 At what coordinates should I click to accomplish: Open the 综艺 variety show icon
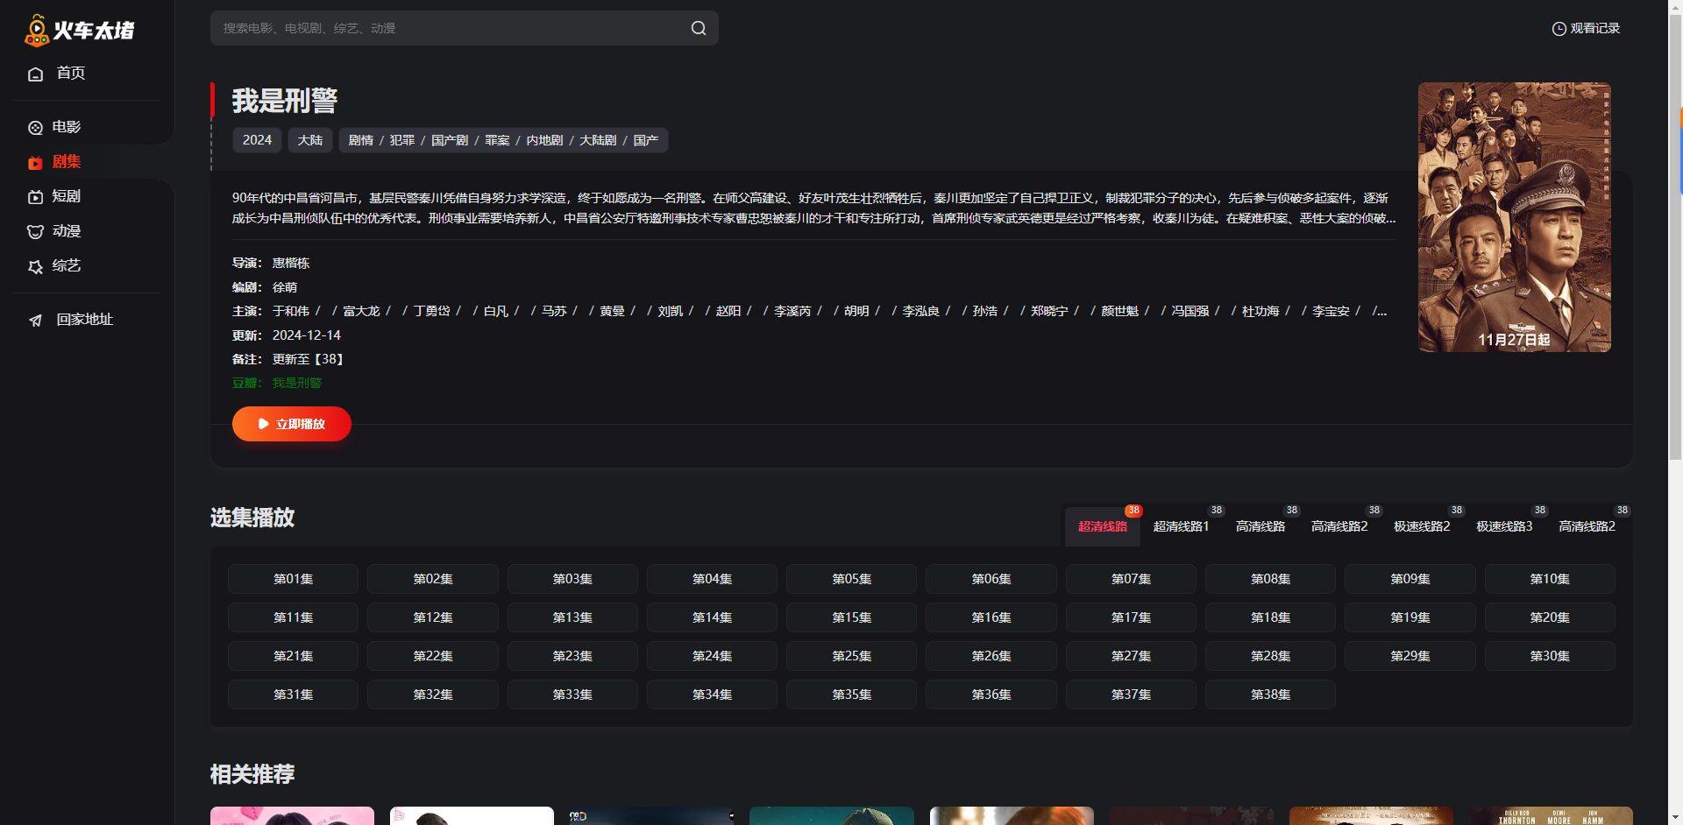point(35,266)
